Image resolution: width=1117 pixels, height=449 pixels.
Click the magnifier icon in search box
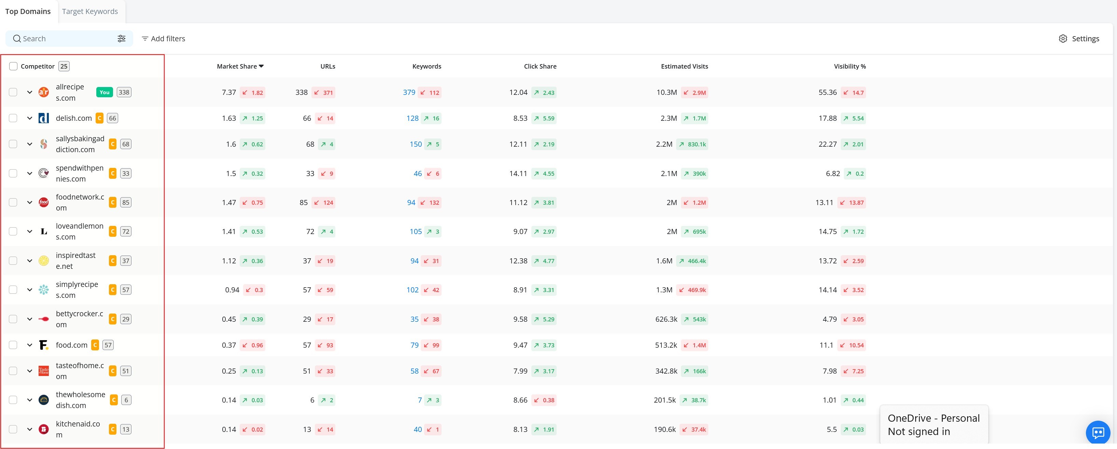17,39
